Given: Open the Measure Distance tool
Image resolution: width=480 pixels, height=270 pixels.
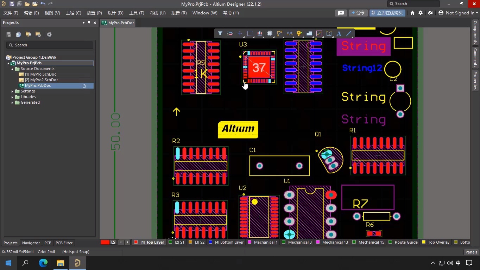Looking at the screenshot, I should coord(329,33).
